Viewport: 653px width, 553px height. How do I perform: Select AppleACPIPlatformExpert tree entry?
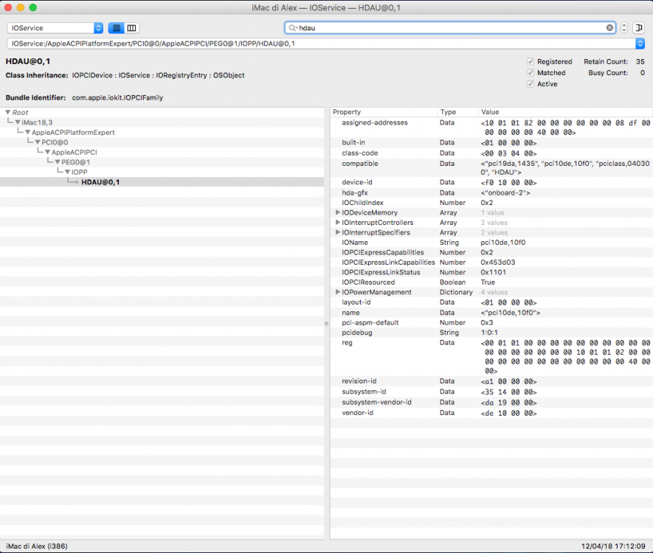(73, 132)
